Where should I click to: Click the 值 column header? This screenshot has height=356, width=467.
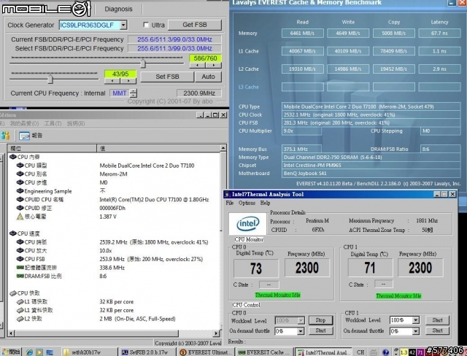[x=158, y=148]
